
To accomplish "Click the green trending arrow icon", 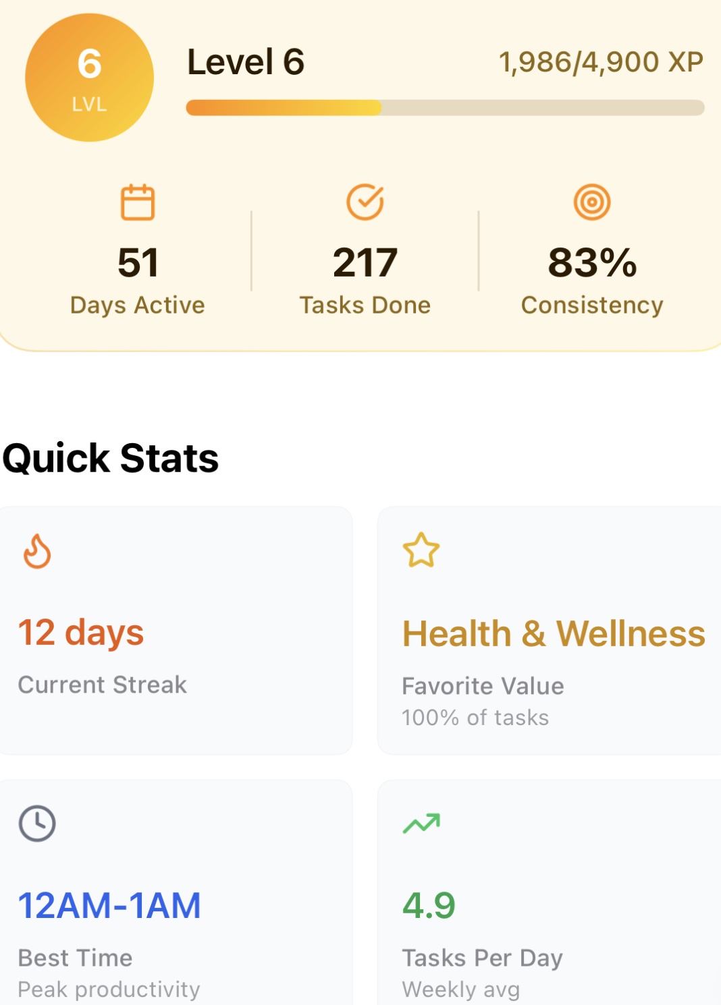I will tap(421, 823).
